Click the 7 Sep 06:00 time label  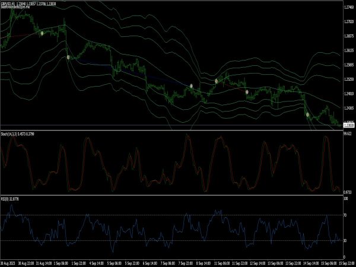point(168,263)
